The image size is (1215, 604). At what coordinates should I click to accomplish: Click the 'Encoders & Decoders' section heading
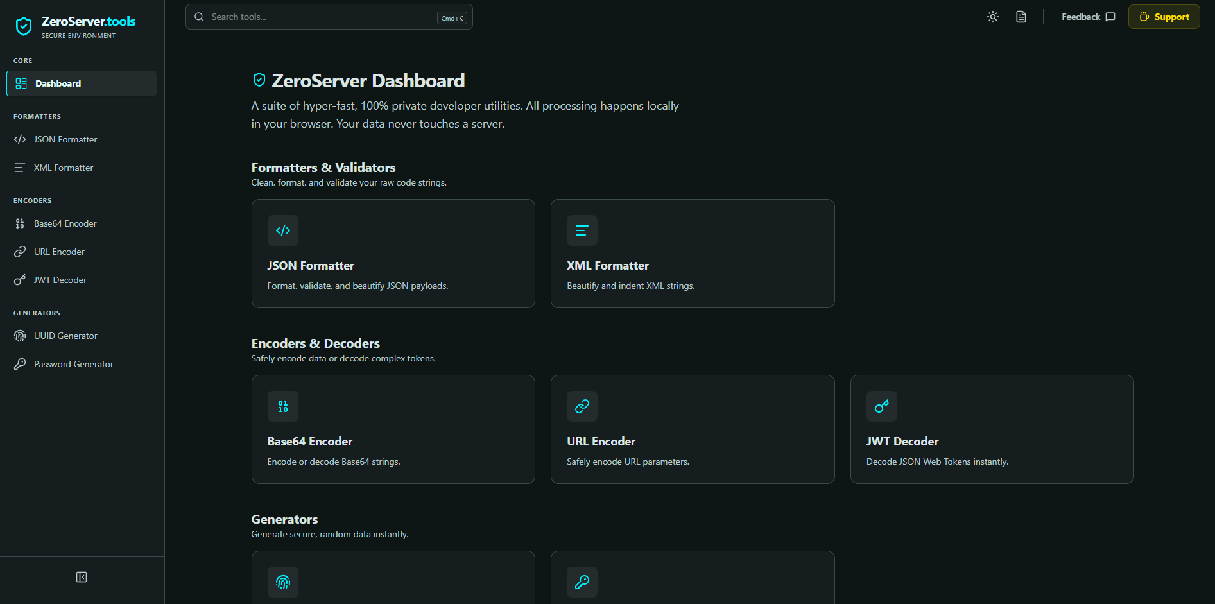click(316, 343)
